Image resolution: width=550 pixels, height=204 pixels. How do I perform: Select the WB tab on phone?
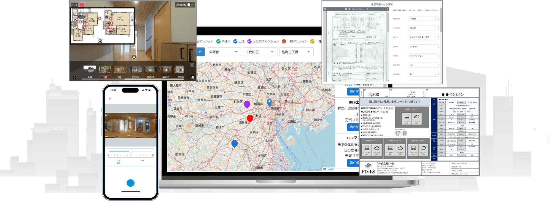(x=142, y=161)
